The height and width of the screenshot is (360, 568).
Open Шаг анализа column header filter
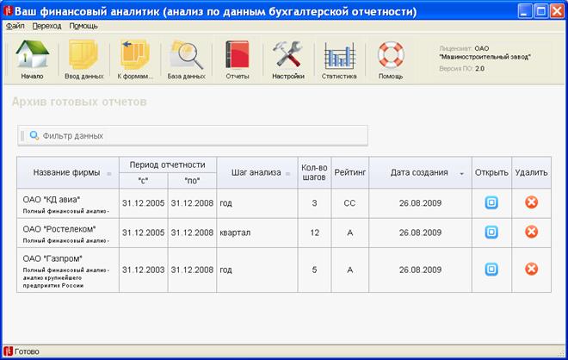point(288,173)
